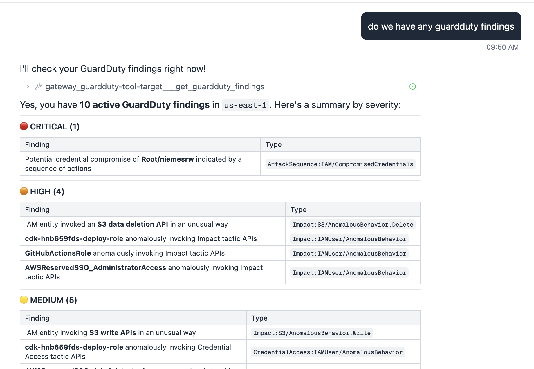The width and height of the screenshot is (534, 369).
Task: Select the AttackSequence:IAM/CompromisedCredentials type badge
Action: [340, 164]
